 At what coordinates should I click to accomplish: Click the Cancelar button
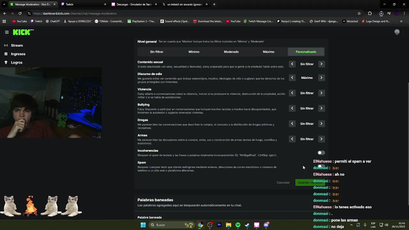[x=283, y=182]
